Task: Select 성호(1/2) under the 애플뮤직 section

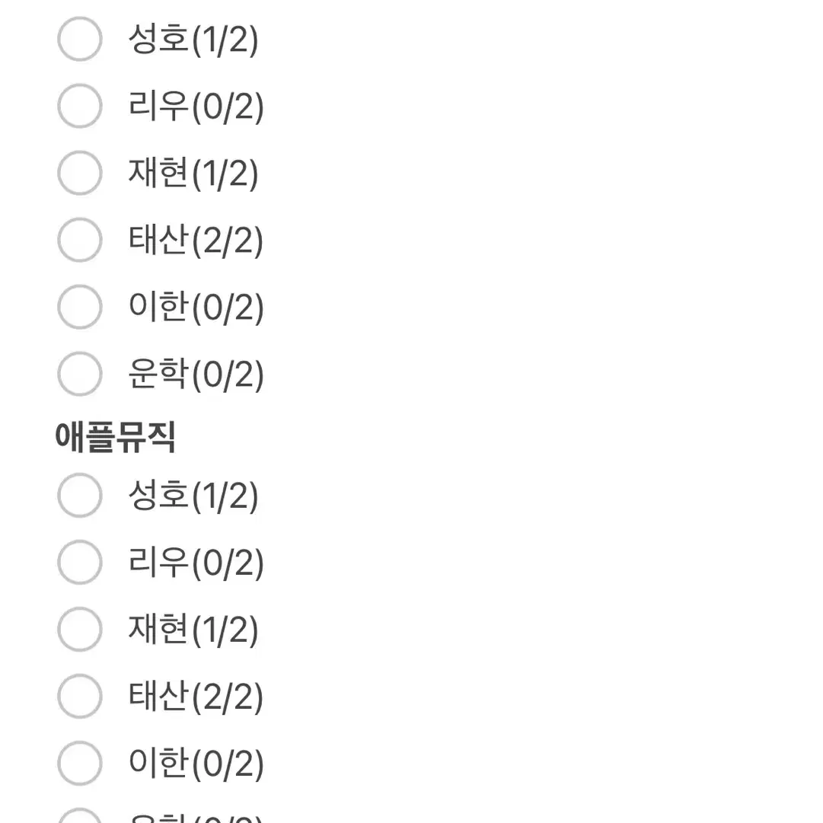Action: tap(79, 496)
